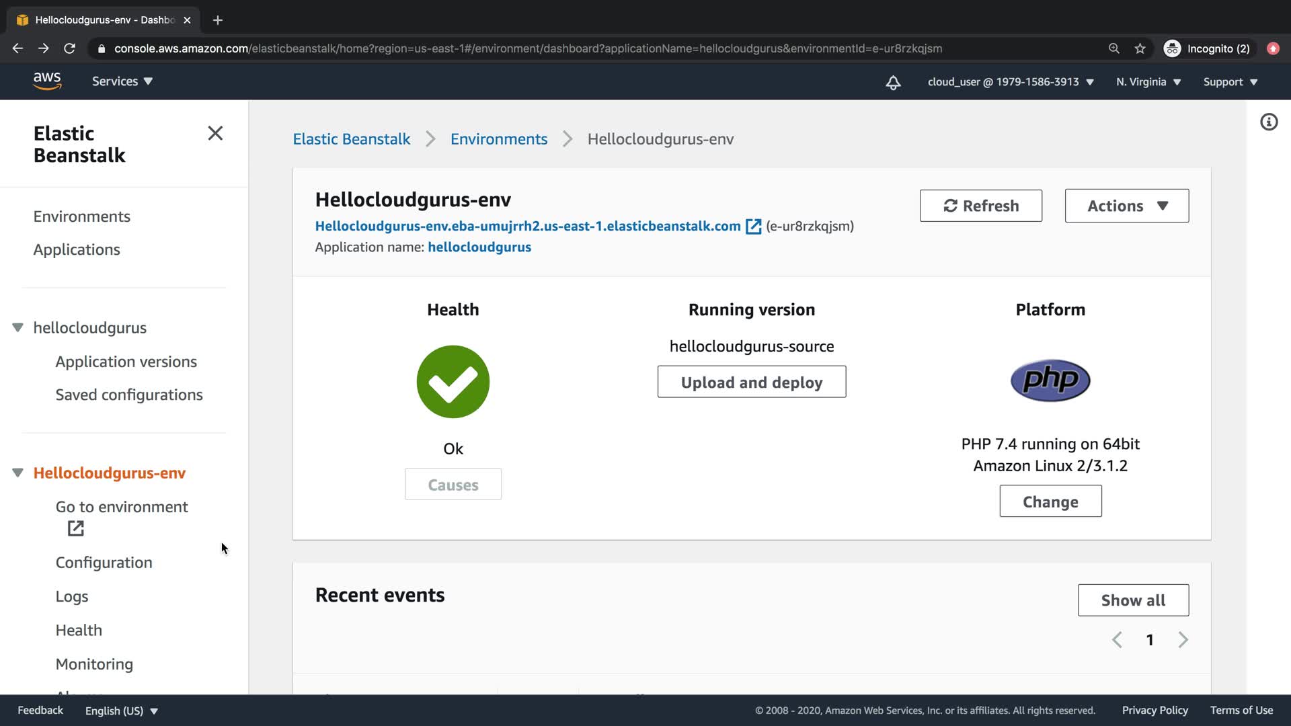Screen dimensions: 1291x726
Task: Open the Actions dropdown
Action: (x=1126, y=206)
